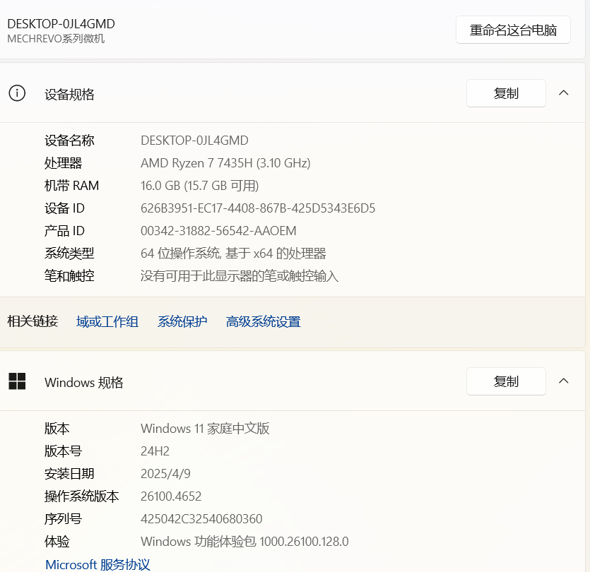This screenshot has width=590, height=572.
Task: Collapse the 设备规格 section chevron
Action: (x=563, y=93)
